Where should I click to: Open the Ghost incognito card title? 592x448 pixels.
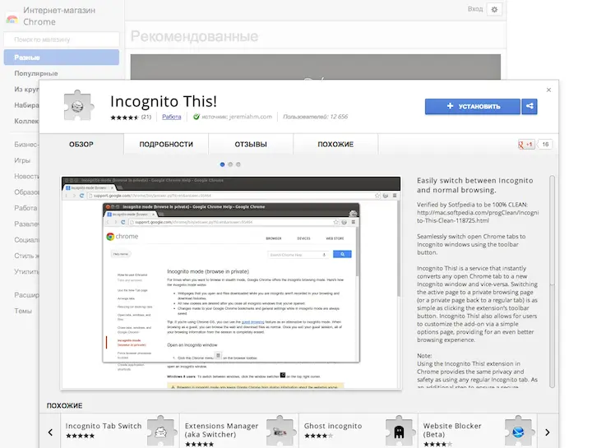coord(333,426)
